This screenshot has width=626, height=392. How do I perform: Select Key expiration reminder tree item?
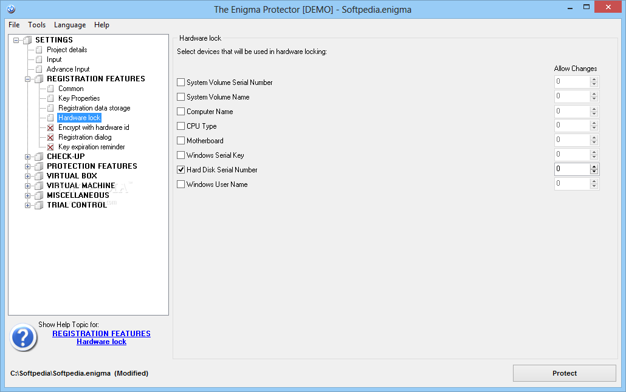(91, 147)
